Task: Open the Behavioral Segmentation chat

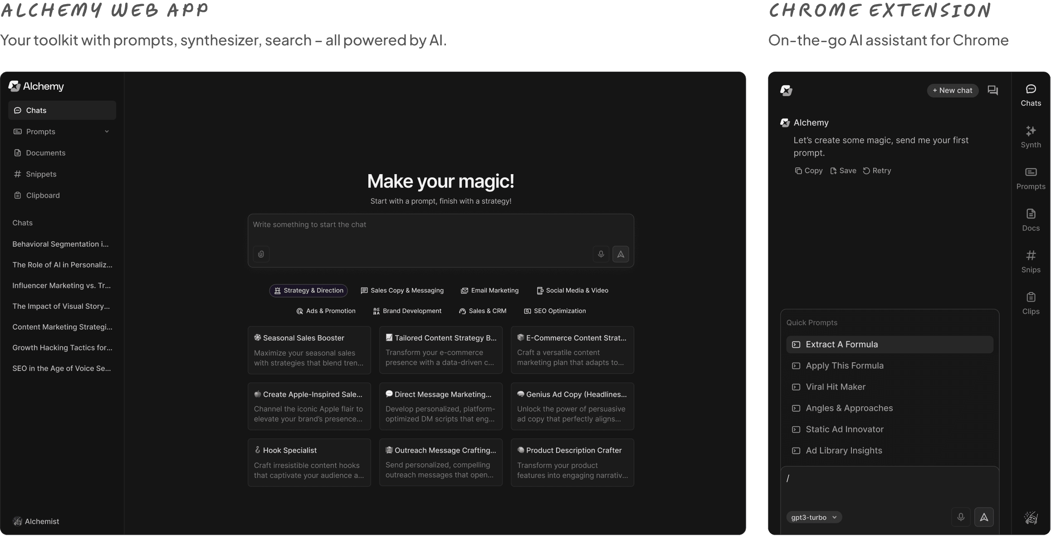Action: point(61,244)
